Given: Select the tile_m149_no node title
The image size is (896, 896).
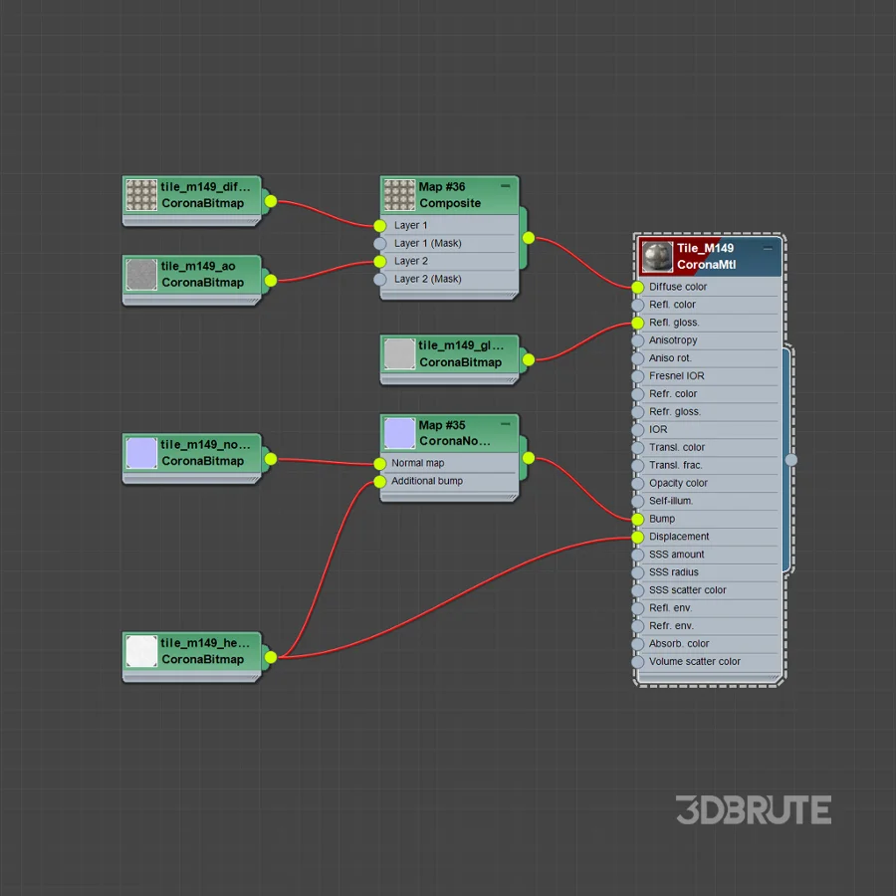Looking at the screenshot, I should point(205,445).
